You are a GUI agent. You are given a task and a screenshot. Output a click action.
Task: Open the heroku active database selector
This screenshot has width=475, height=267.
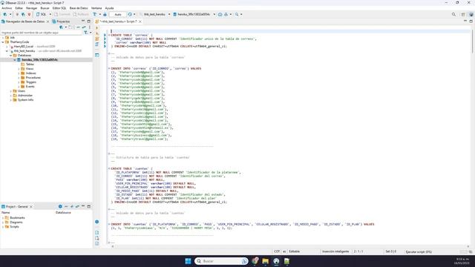tap(194, 14)
